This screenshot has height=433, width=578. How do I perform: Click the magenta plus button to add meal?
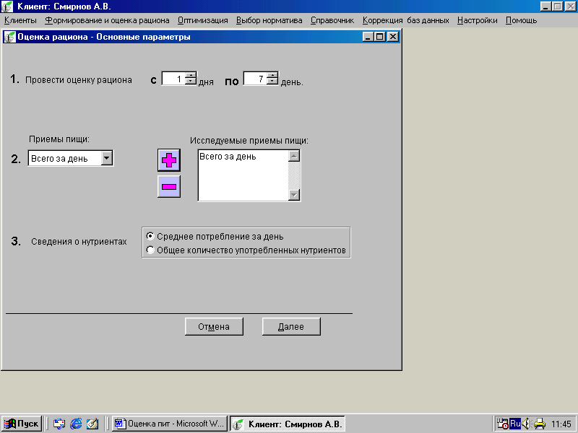169,160
